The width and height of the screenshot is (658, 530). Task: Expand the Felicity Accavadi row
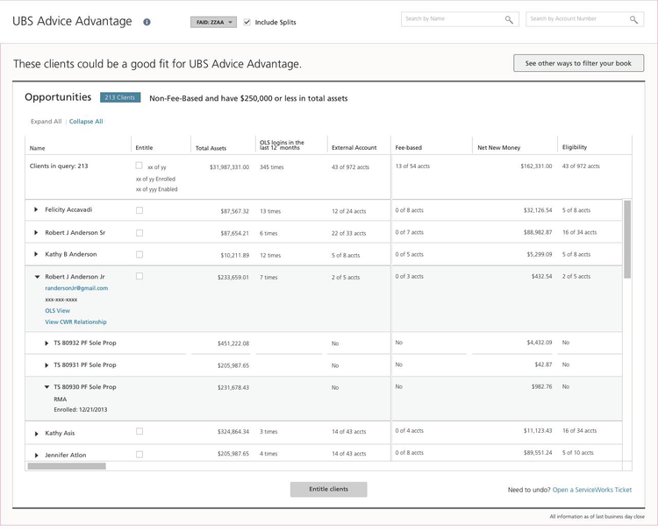pos(36,209)
